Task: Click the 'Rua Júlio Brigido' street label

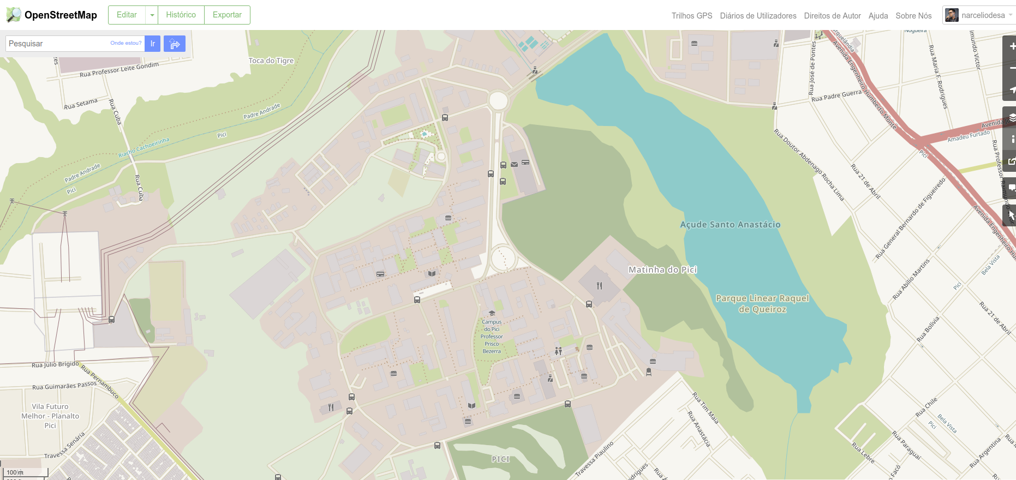Action: 55,364
